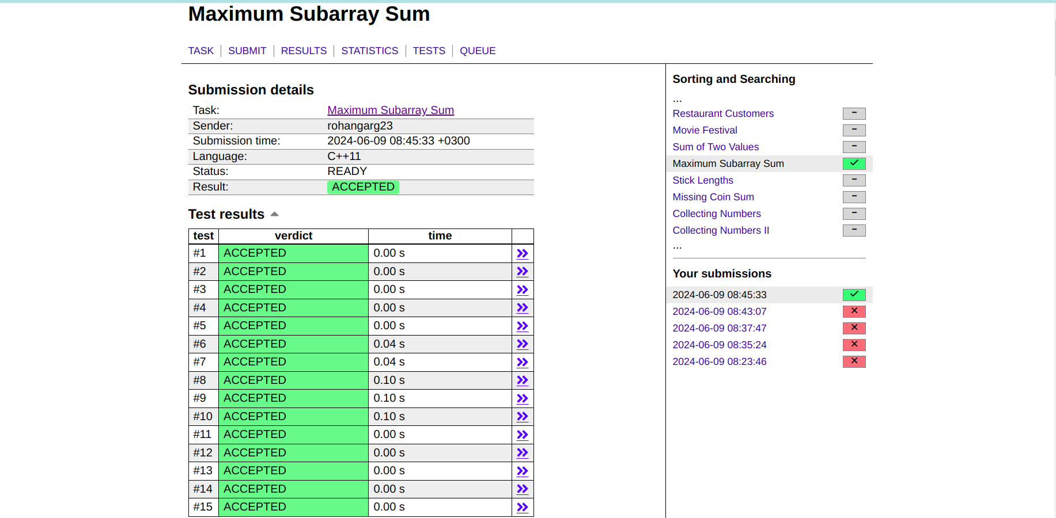Click red cross for 08:43:07 submission
The width and height of the screenshot is (1056, 518).
[854, 311]
